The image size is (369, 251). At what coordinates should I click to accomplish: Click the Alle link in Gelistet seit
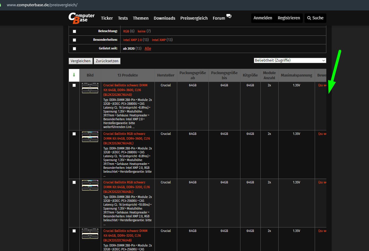click(x=148, y=49)
